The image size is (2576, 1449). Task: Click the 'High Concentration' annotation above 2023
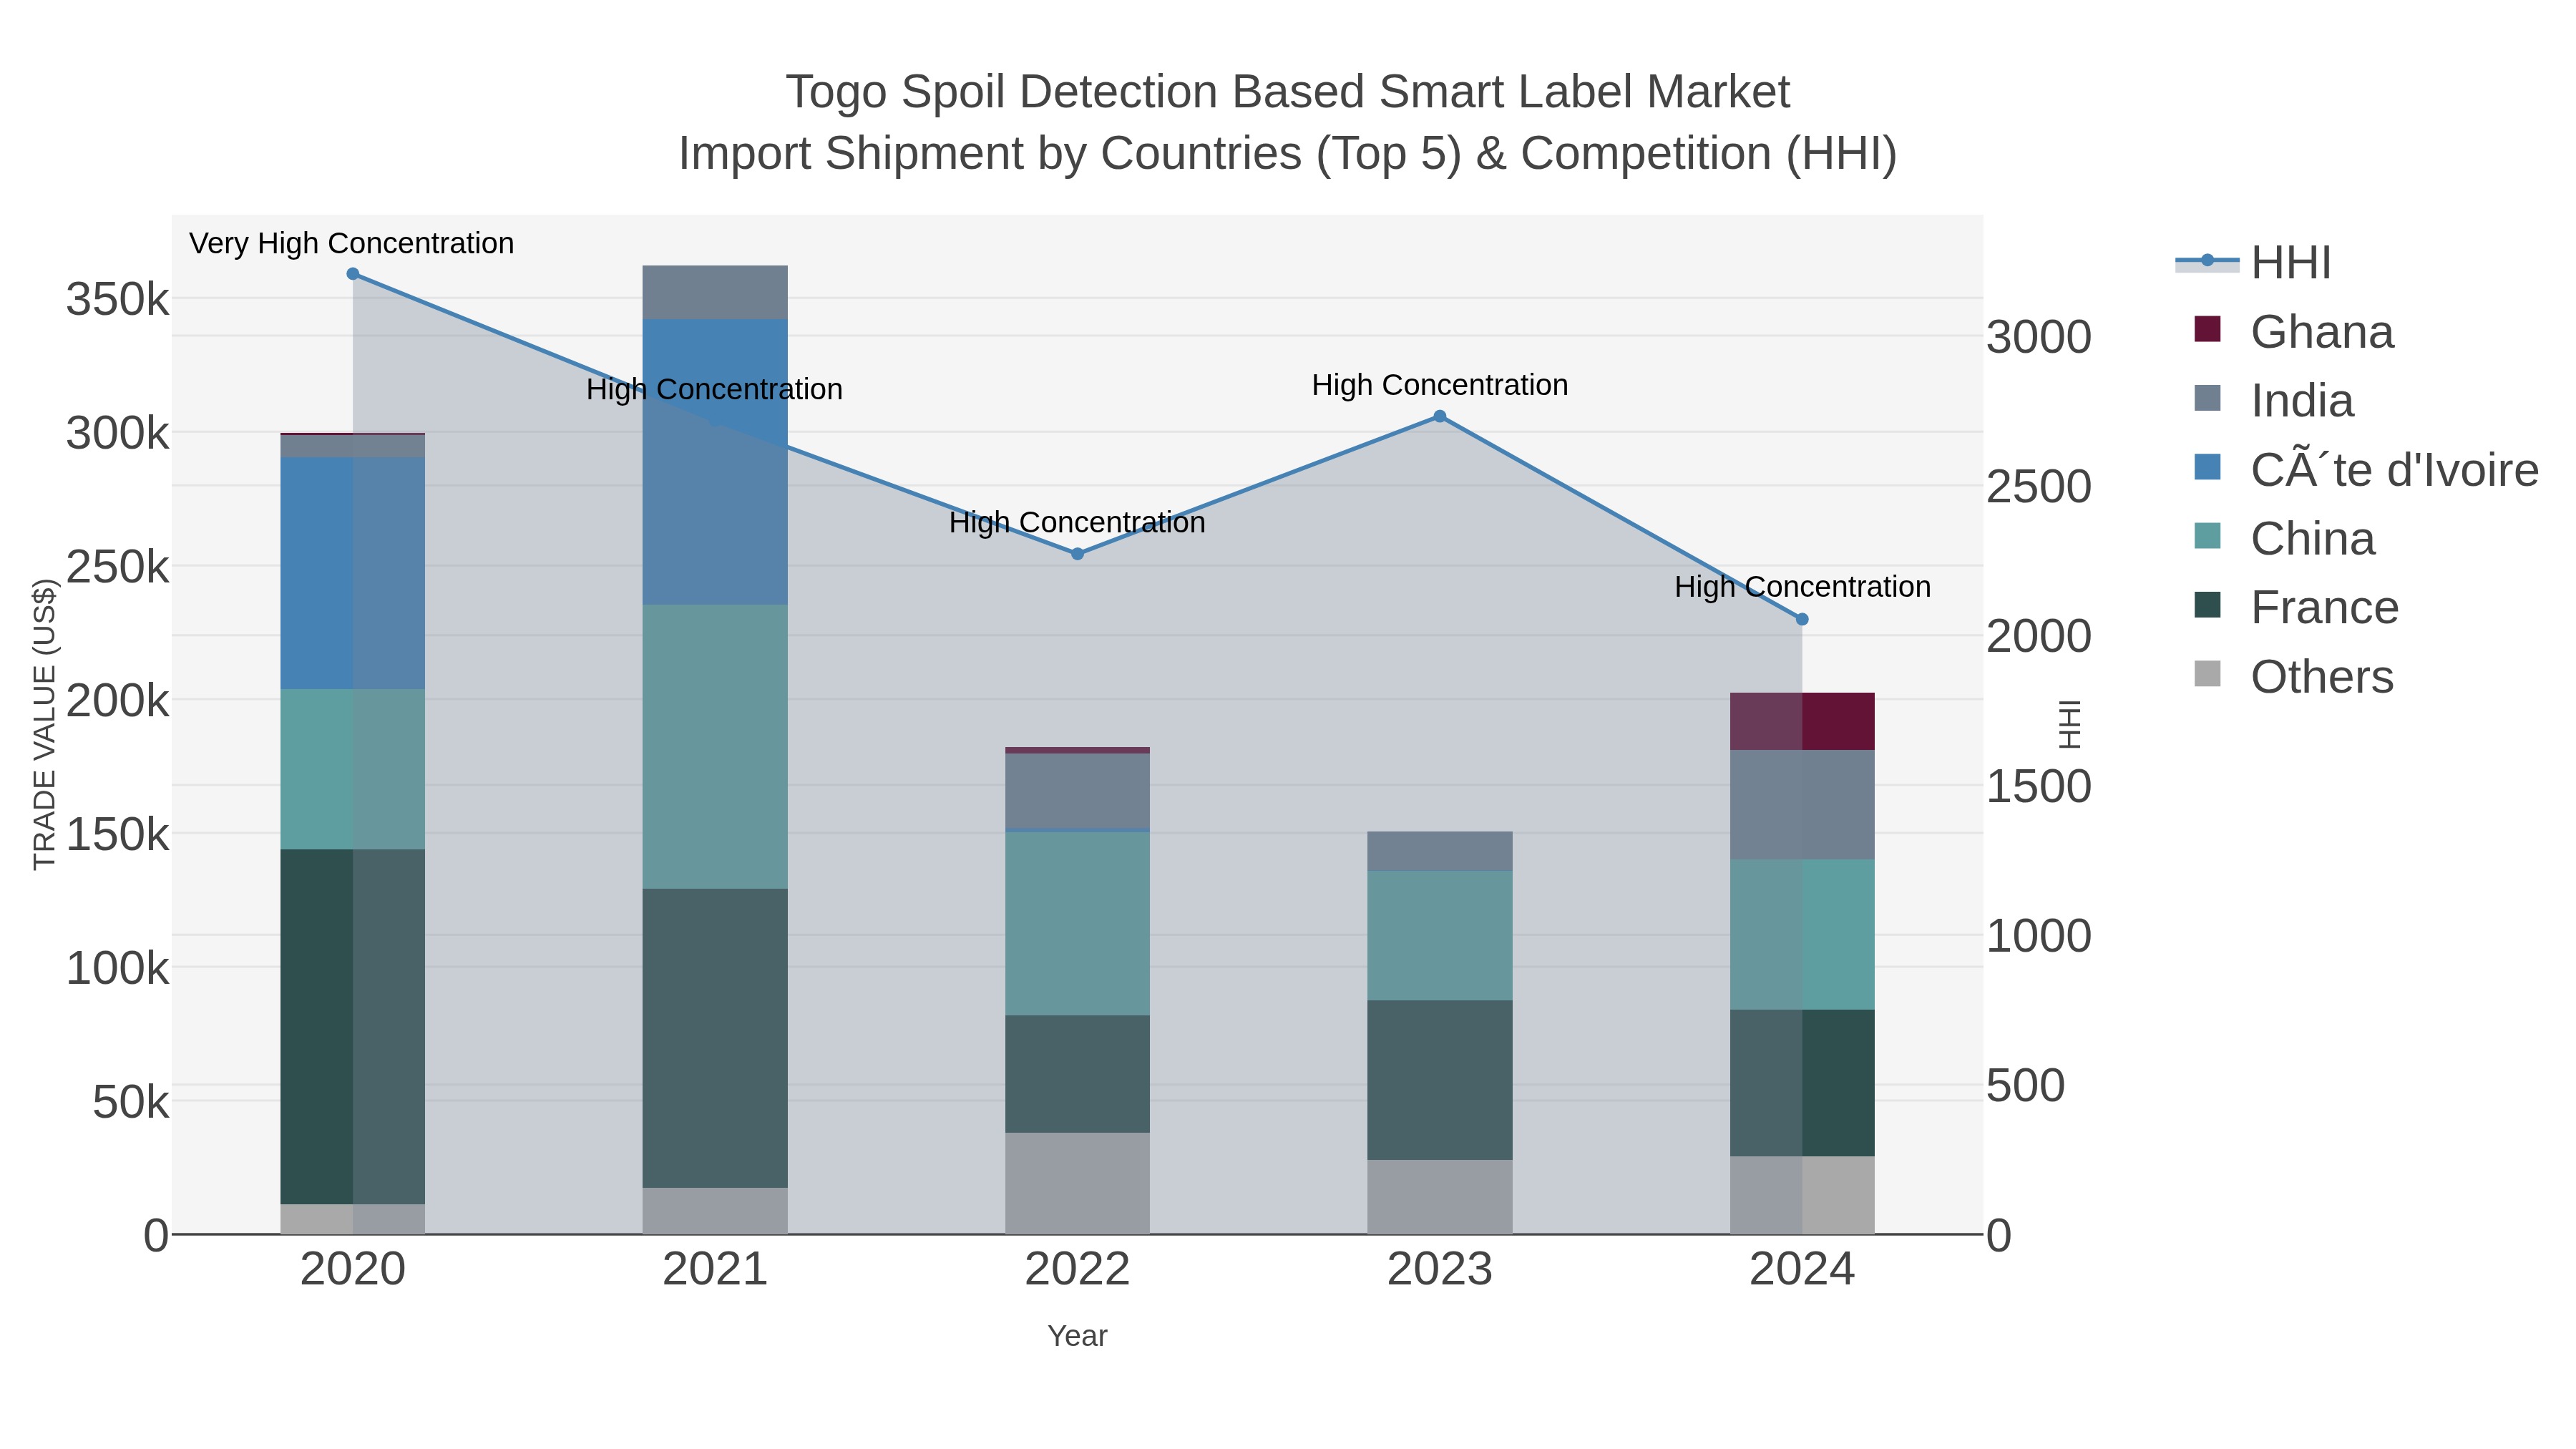click(1440, 385)
